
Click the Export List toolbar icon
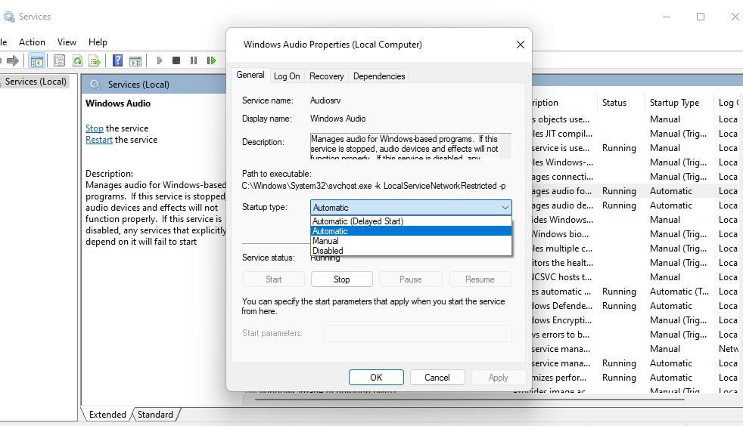click(x=95, y=60)
